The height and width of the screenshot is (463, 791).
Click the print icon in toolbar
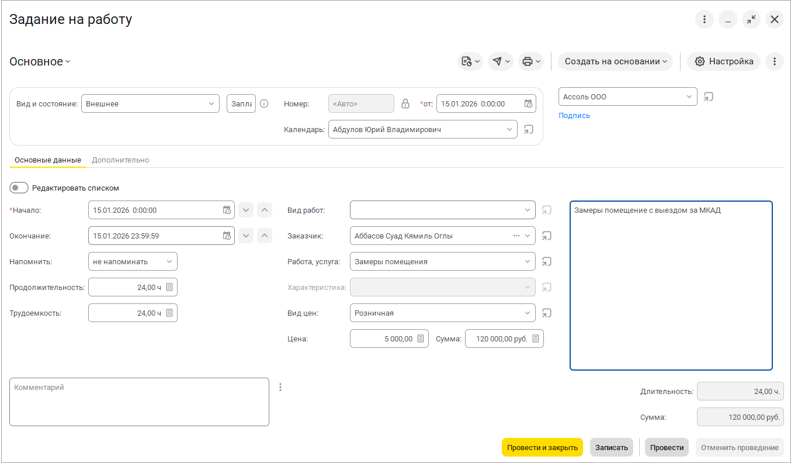click(x=528, y=61)
